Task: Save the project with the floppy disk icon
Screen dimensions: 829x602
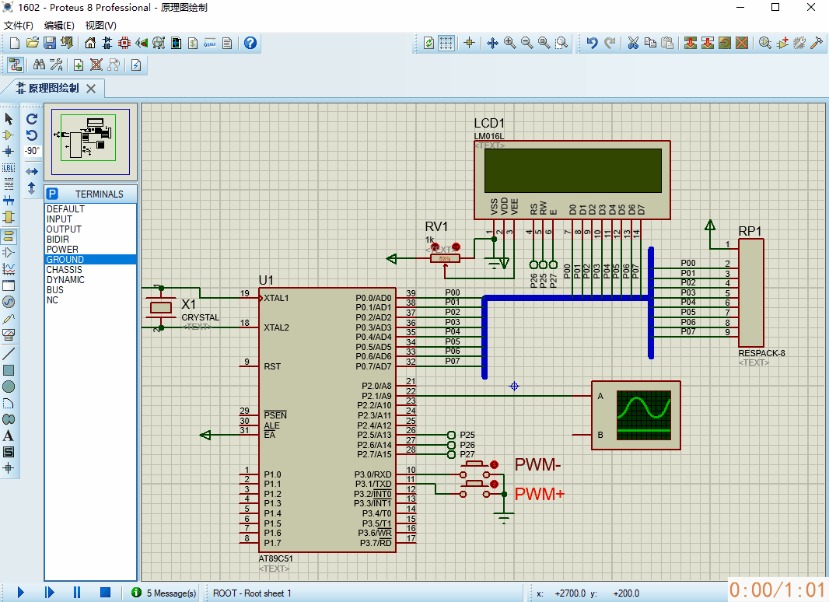Action: click(49, 43)
